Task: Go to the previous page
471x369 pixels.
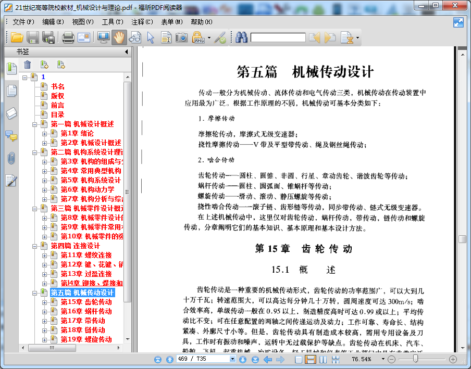Action: point(170,360)
